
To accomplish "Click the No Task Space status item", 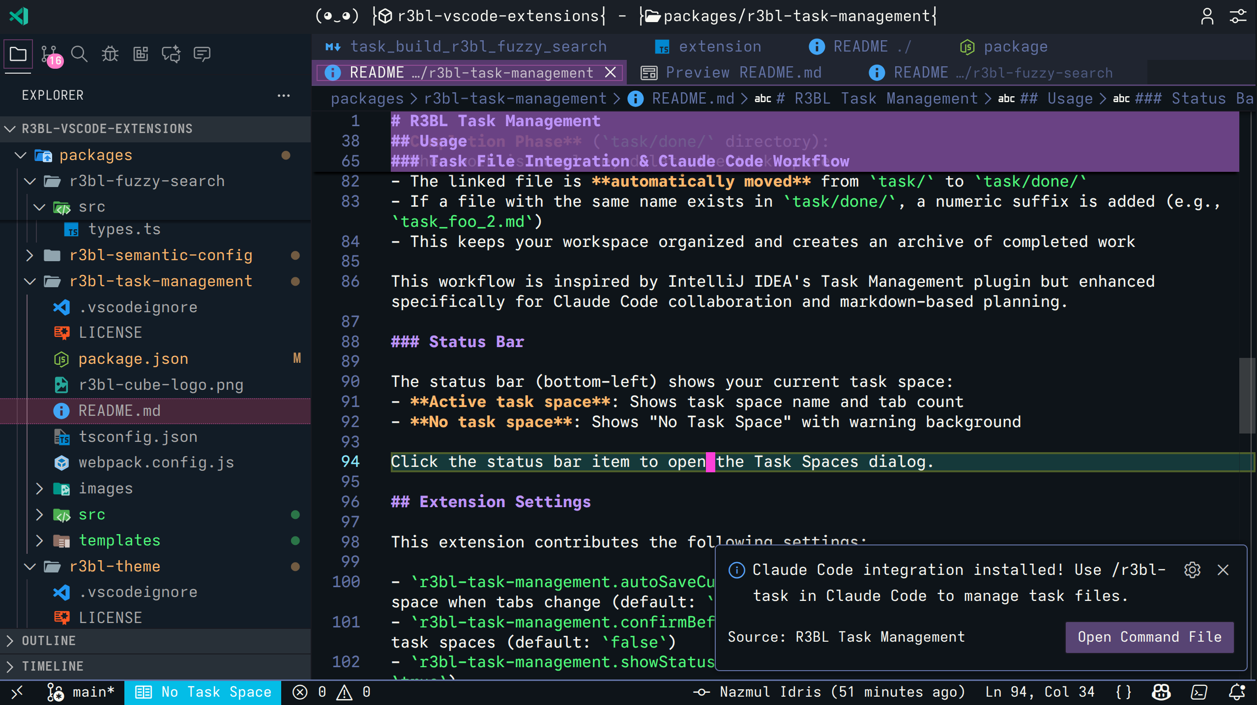I will tap(203, 692).
